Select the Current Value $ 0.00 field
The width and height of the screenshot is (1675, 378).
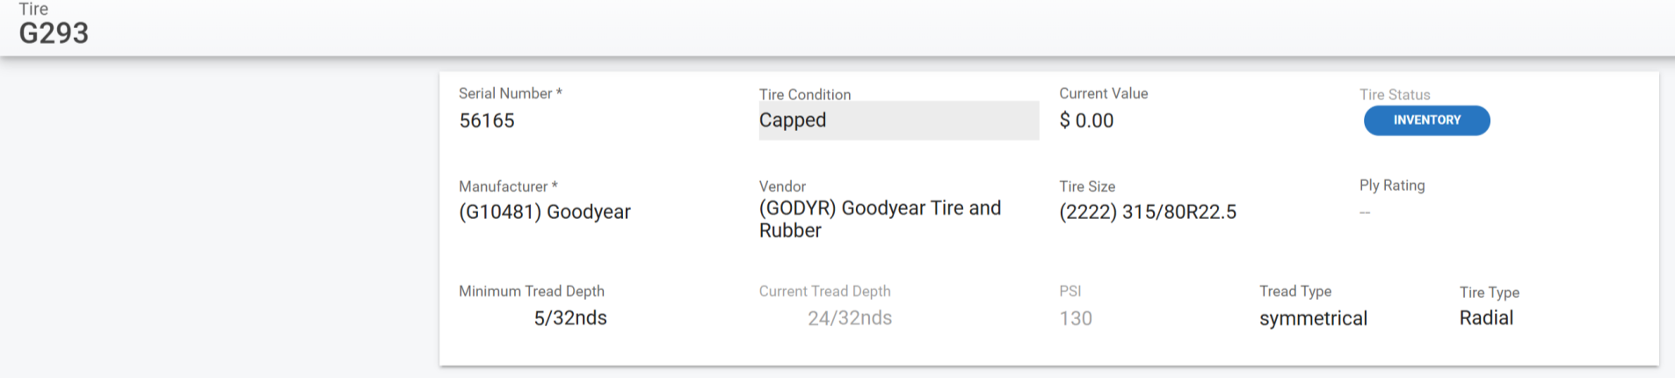(x=1086, y=120)
